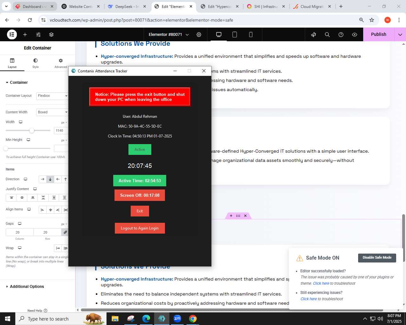This screenshot has width=406, height=325.
Task: Set direction to column reversed (up arrow)
Action: [x=65, y=179]
